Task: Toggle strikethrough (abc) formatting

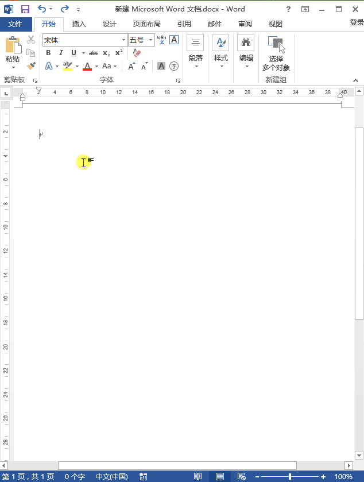Action: pyautogui.click(x=94, y=53)
